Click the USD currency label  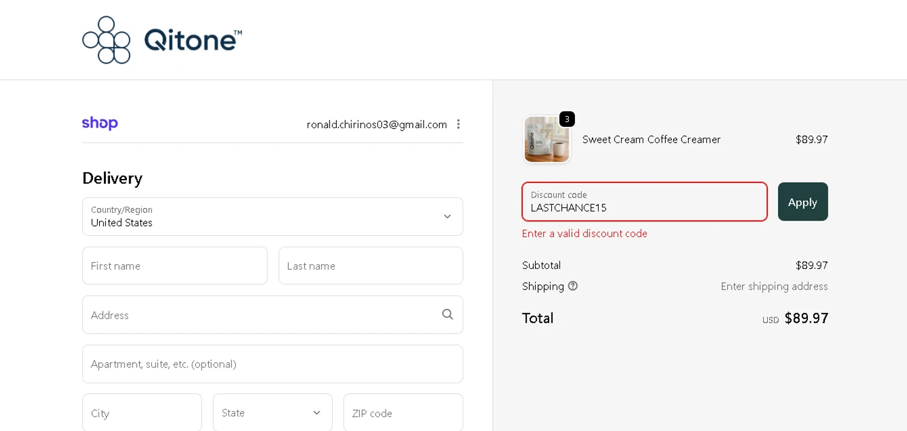point(771,320)
